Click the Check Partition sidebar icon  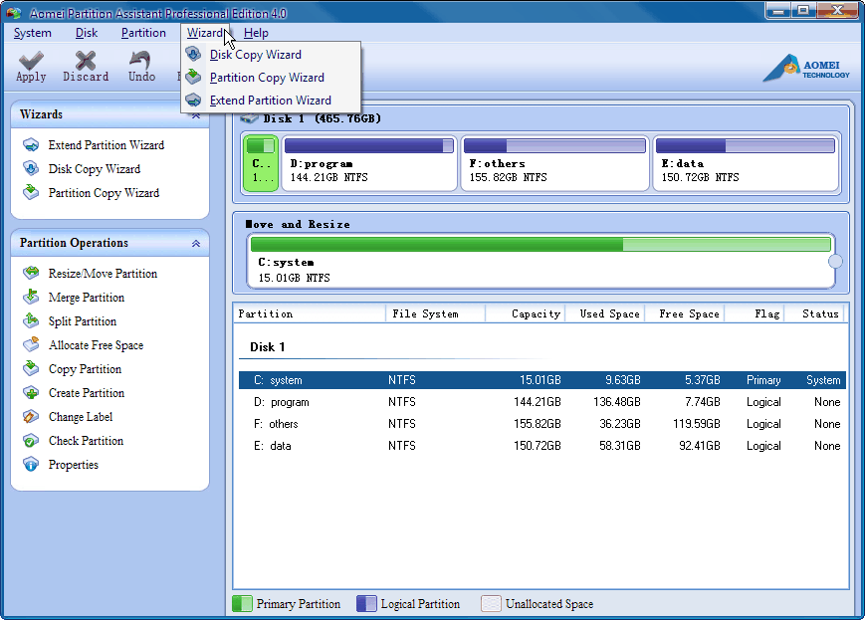click(x=31, y=441)
